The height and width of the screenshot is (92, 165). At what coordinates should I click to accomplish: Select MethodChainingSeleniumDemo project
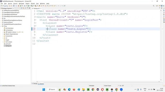pos(13,20)
